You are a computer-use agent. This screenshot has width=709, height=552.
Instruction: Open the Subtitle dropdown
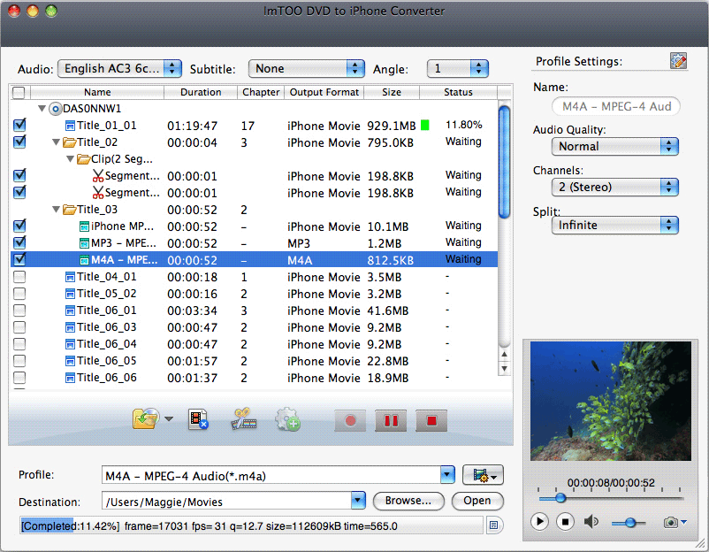[x=307, y=69]
